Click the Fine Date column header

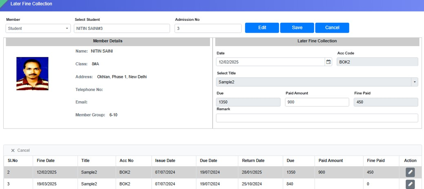click(x=46, y=161)
